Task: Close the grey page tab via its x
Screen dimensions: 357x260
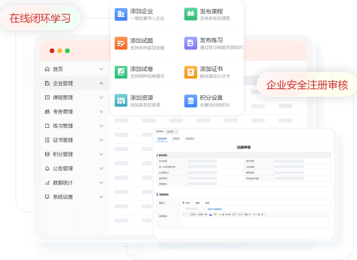Action: pos(176,132)
